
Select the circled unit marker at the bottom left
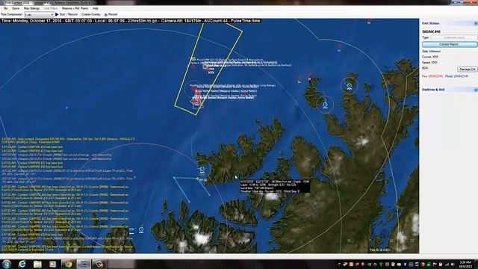pyautogui.click(x=141, y=229)
